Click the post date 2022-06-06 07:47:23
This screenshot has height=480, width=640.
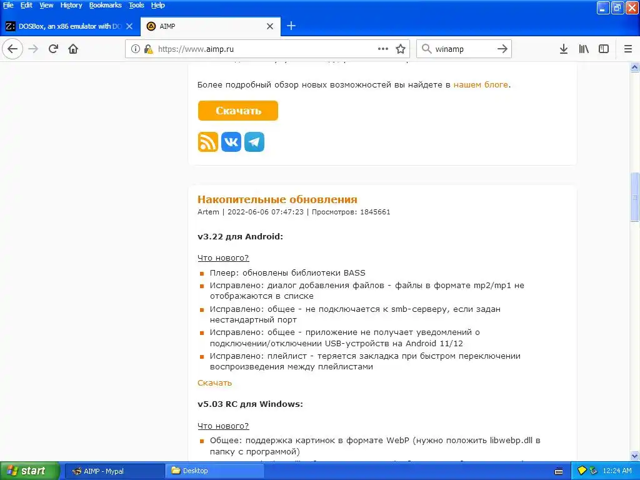(x=265, y=212)
